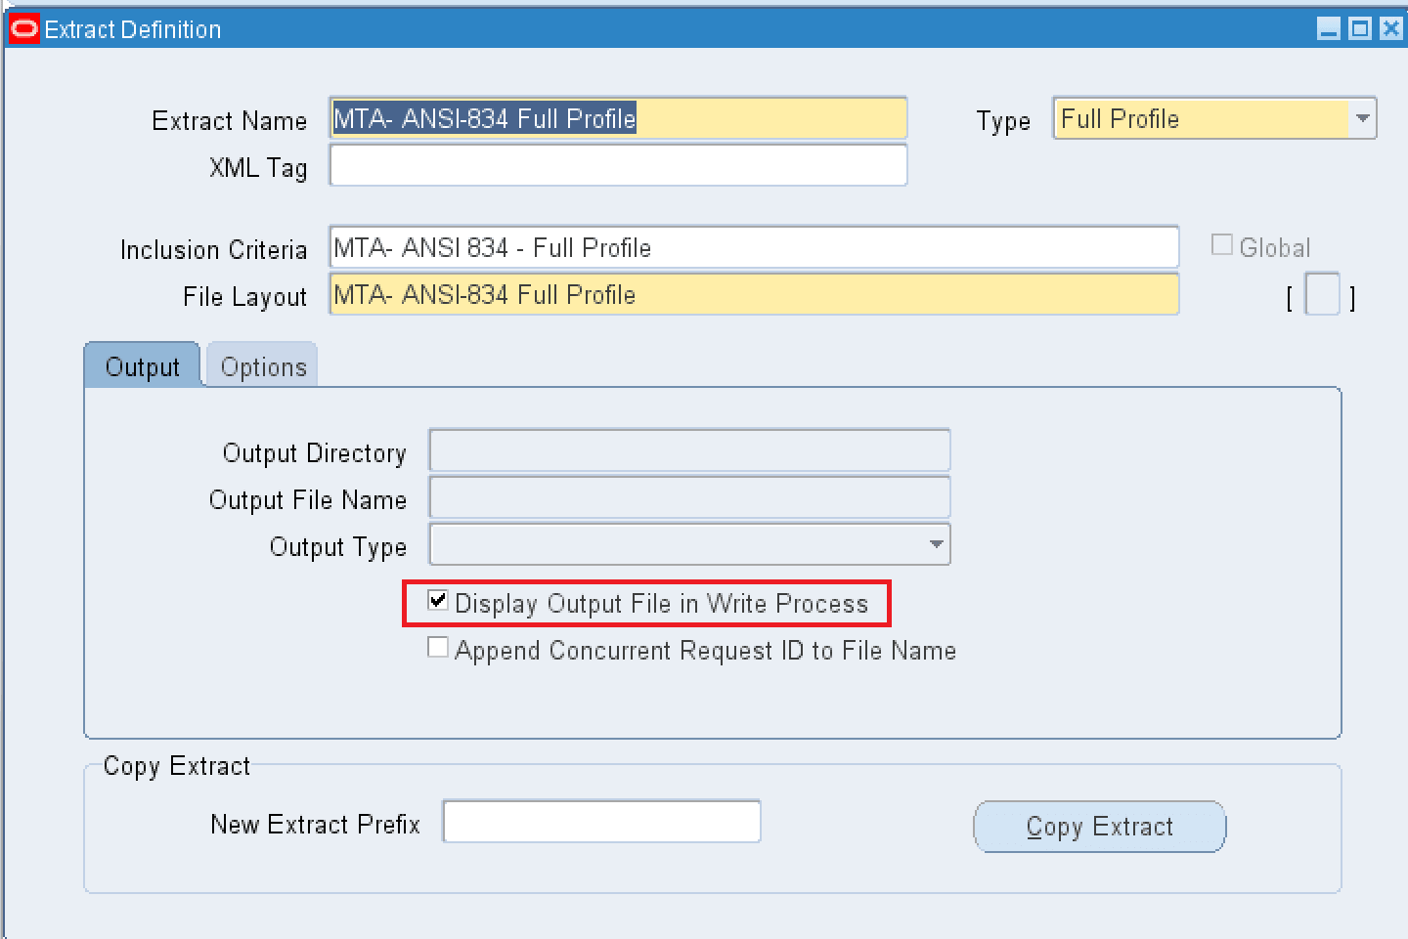Open the File Layout selection field
This screenshot has height=939, width=1408.
pos(753,294)
